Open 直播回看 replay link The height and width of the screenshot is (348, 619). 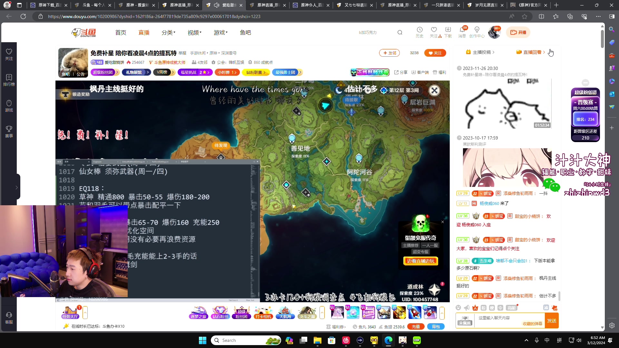click(x=530, y=52)
